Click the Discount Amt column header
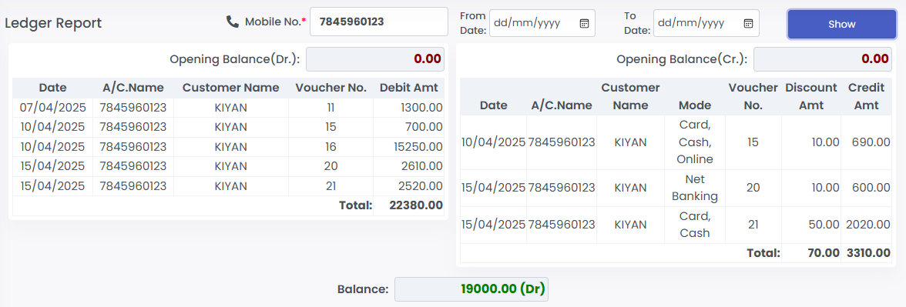906x307 pixels. (811, 96)
